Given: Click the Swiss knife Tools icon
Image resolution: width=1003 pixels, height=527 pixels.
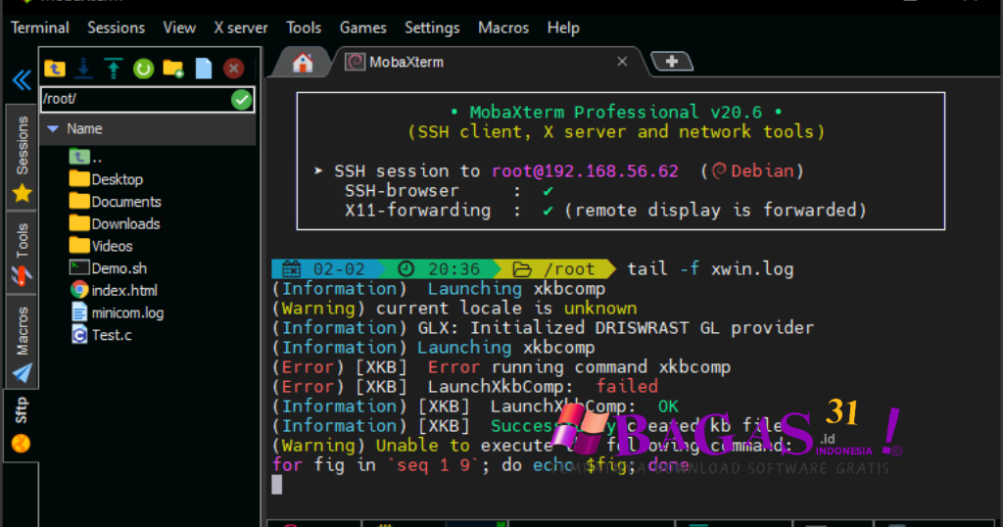Looking at the screenshot, I should pos(22,275).
